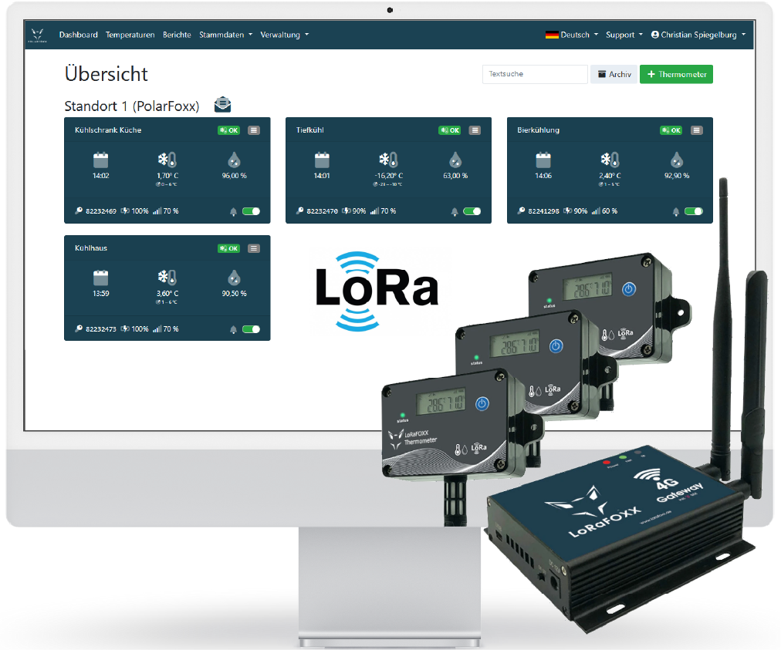The image size is (781, 650).
Task: Click the Standort 1 (PolarFoxx) heading
Action: point(131,106)
